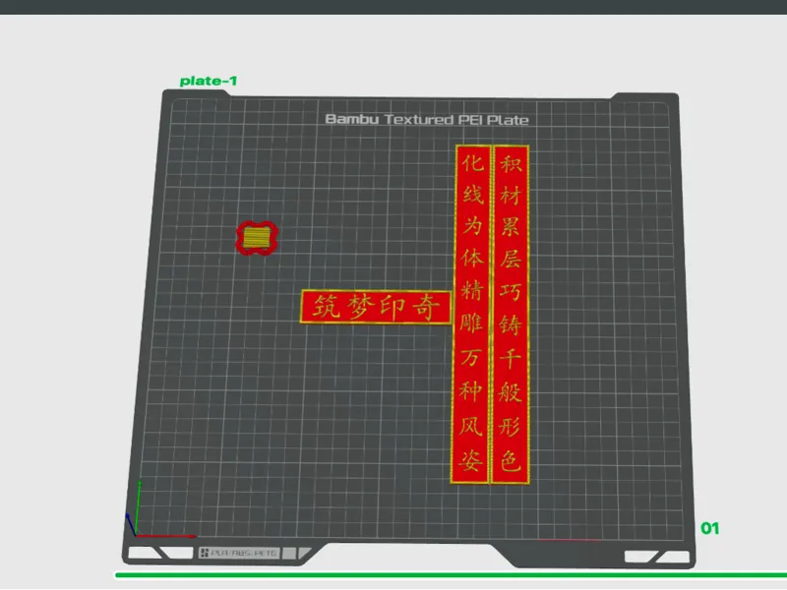The height and width of the screenshot is (590, 787).
Task: Click the 色 character at the right couplet's bottom
Action: pos(510,460)
